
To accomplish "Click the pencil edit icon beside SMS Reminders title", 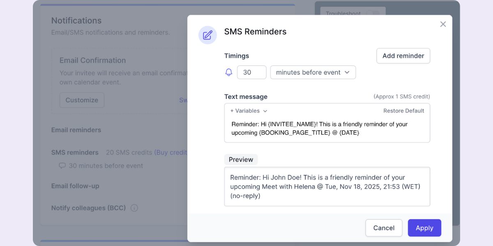I will coord(207,35).
